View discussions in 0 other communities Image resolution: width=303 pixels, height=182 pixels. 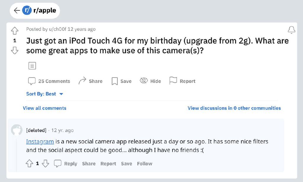click(234, 108)
